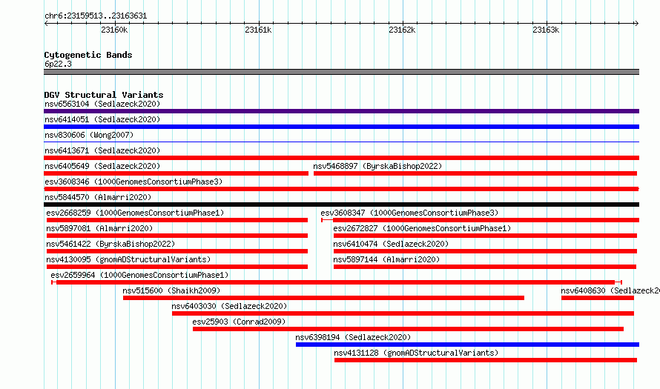This screenshot has height=389, width=660.
Task: Open nsv6413671 (Sedlazeck2020) variant label
Action: pyautogui.click(x=102, y=150)
